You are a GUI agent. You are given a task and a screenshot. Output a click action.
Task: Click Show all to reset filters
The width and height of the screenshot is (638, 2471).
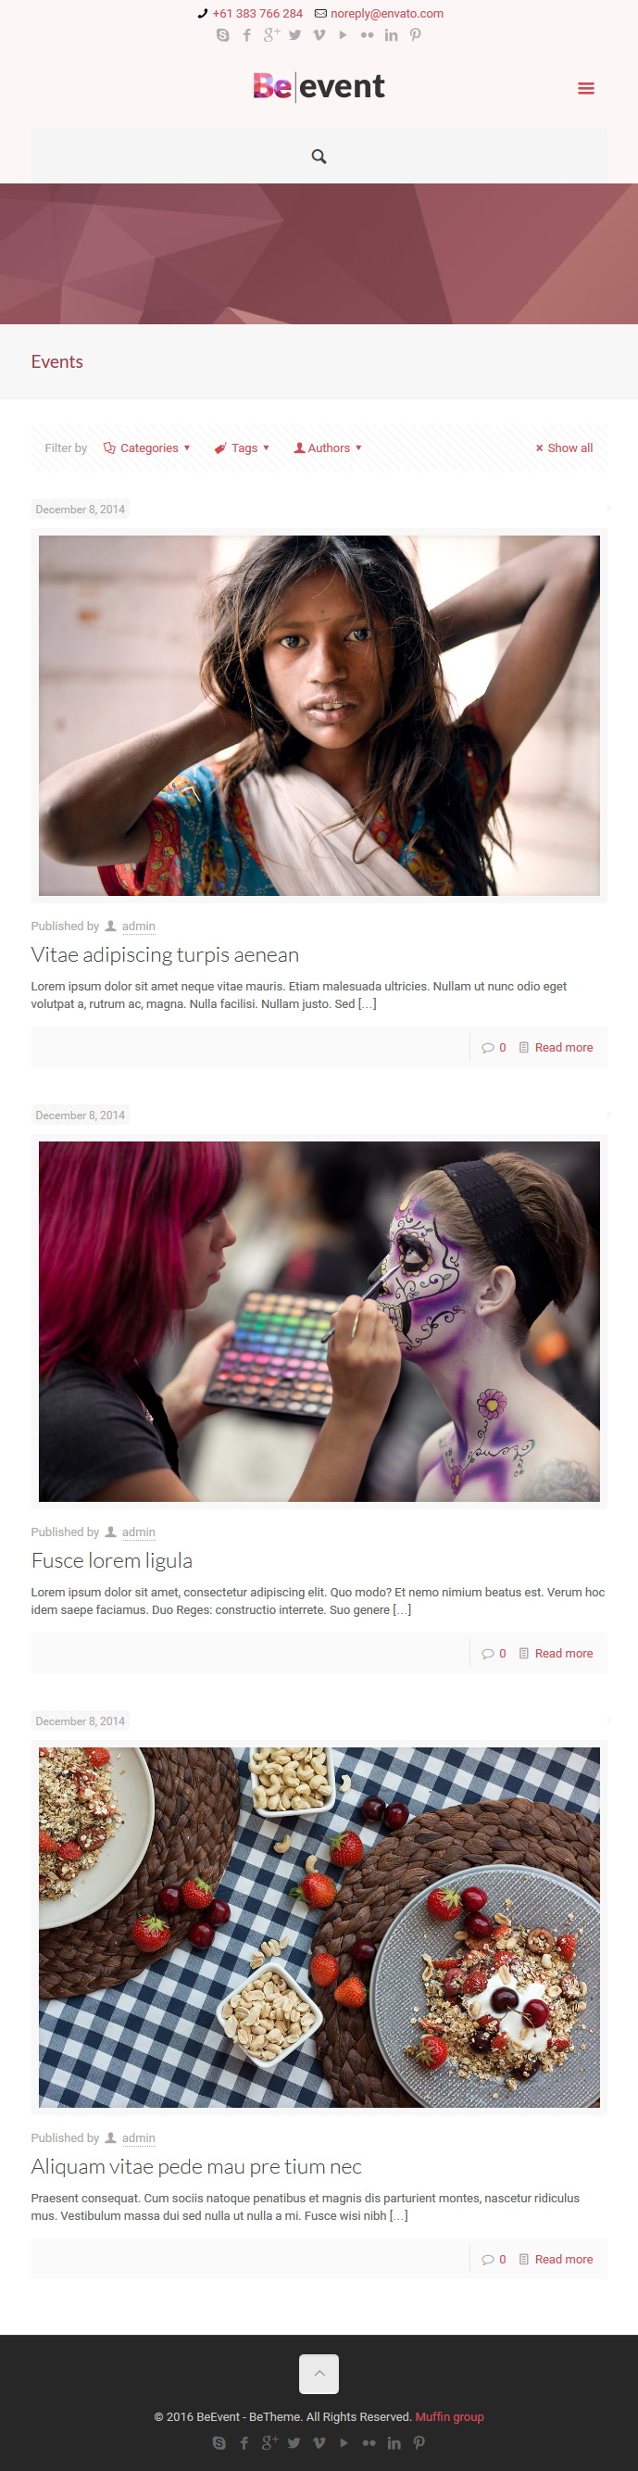564,448
